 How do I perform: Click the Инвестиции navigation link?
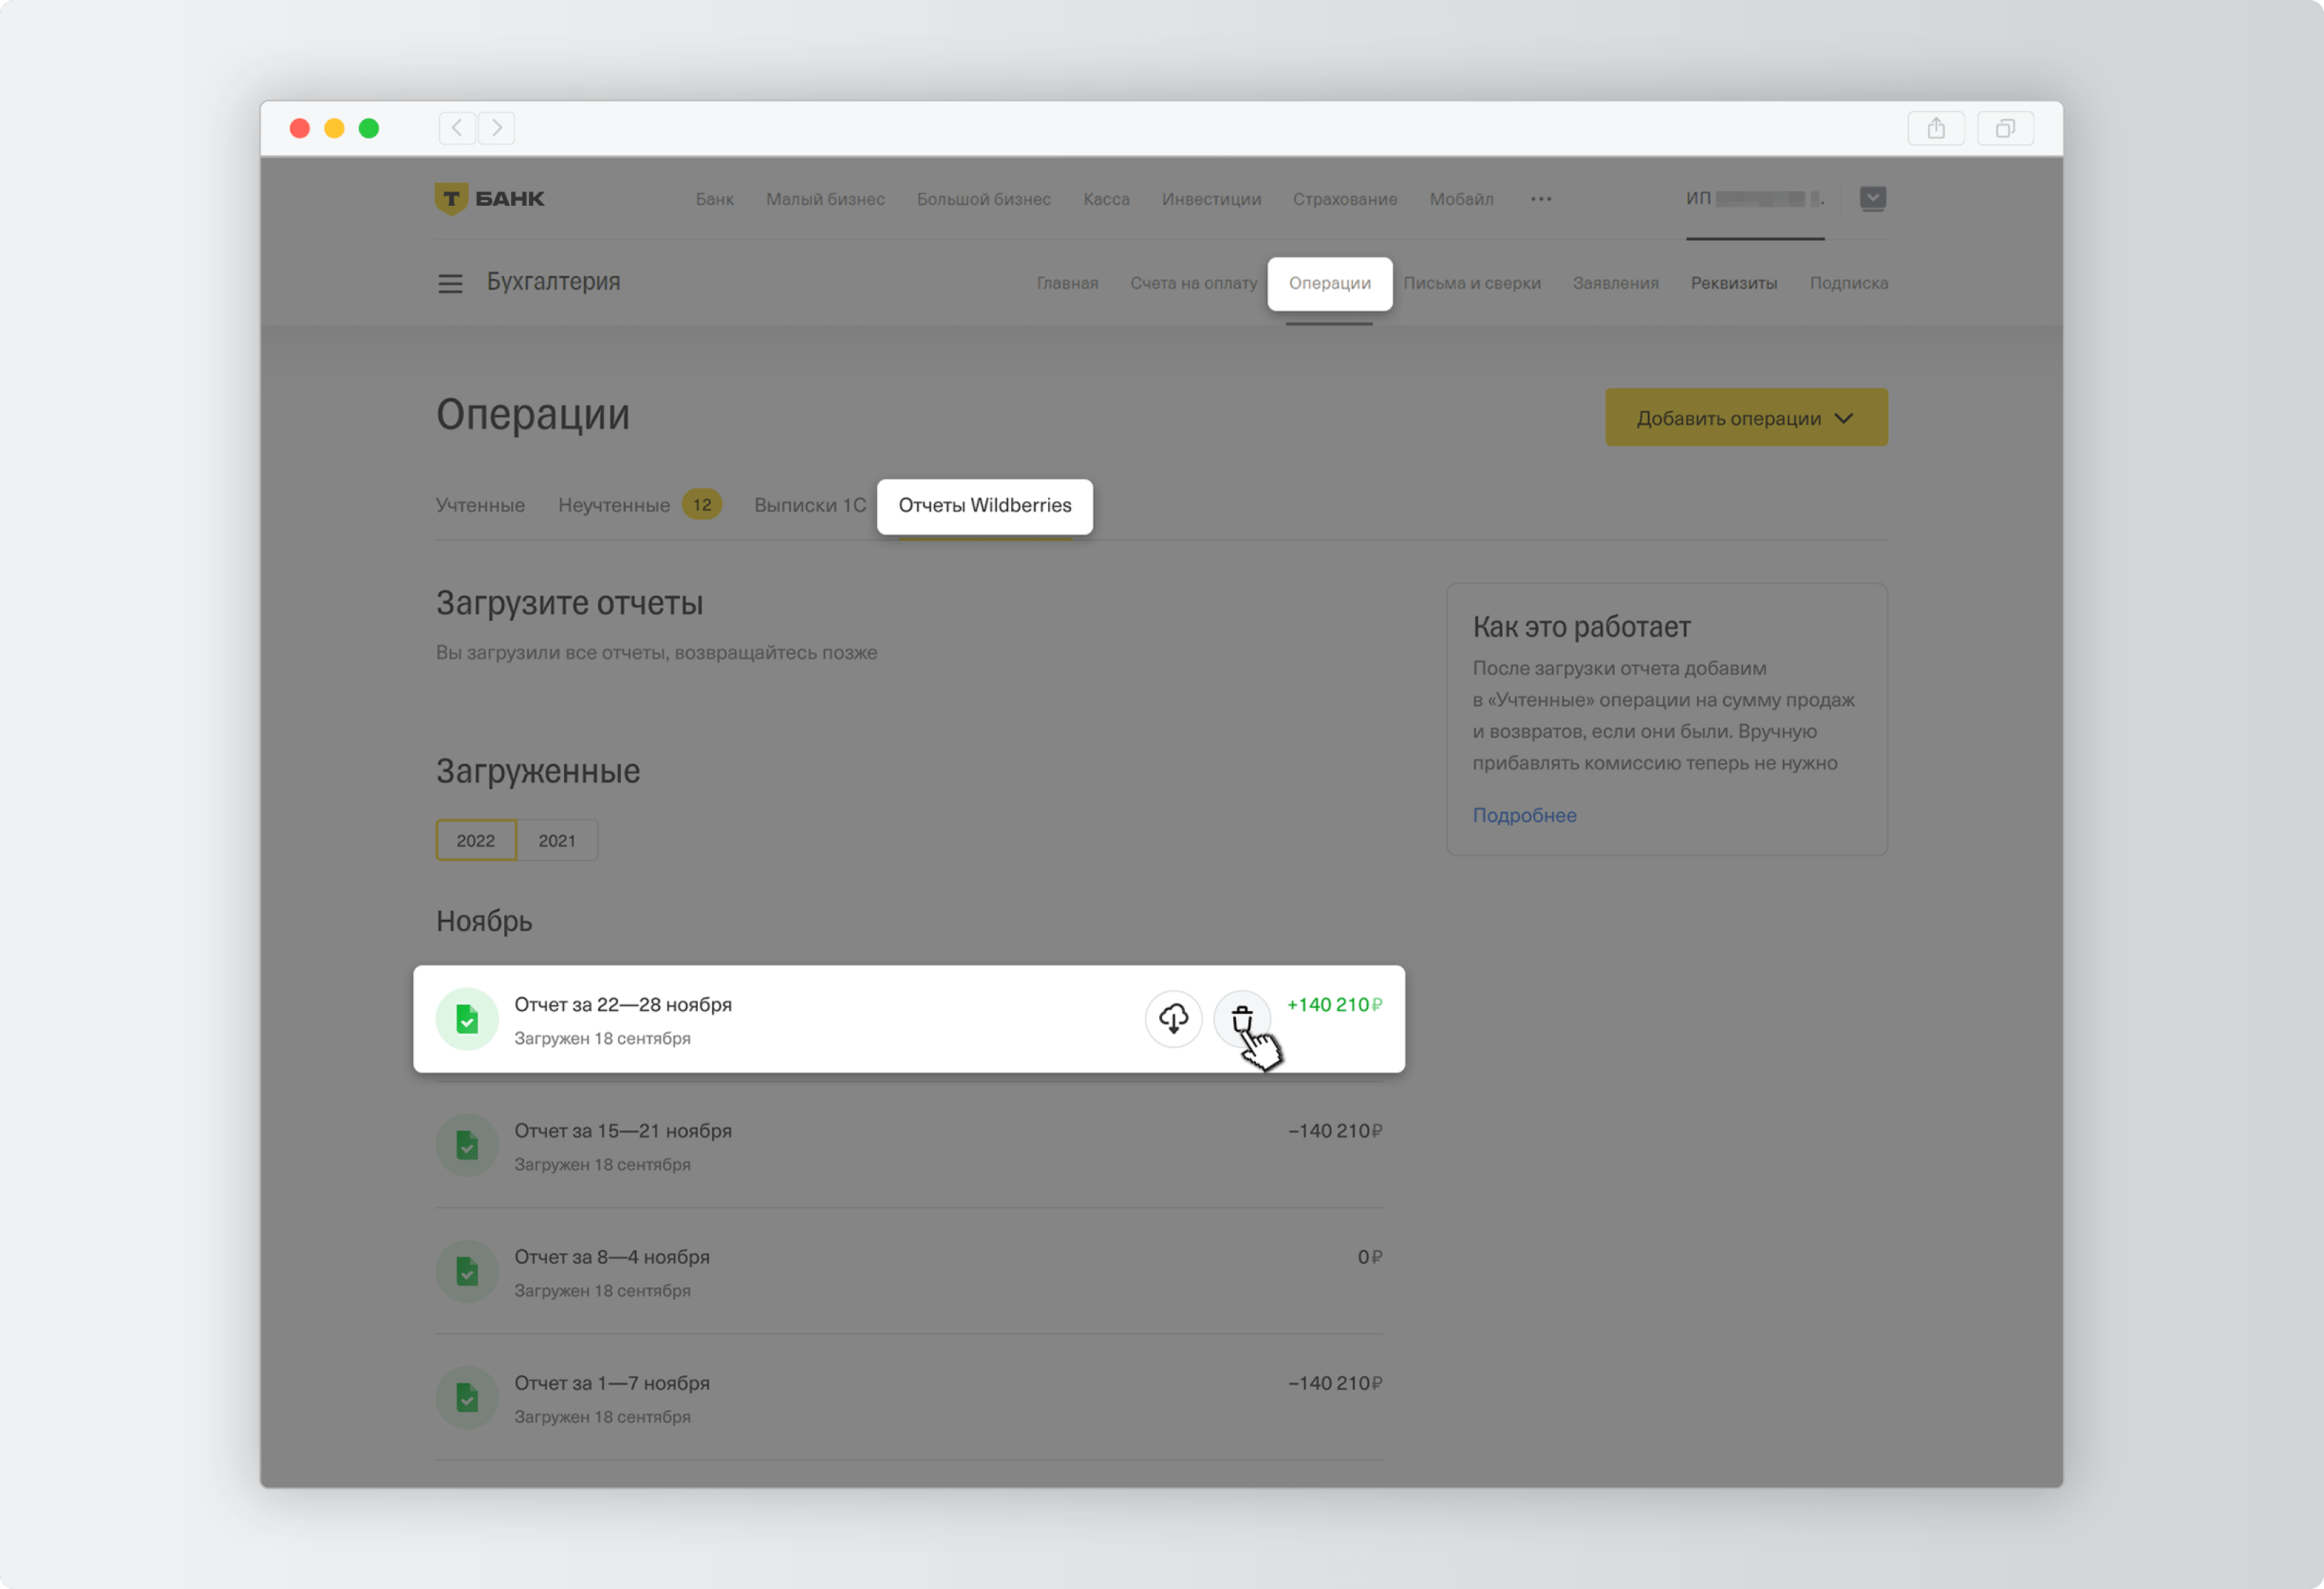point(1211,199)
